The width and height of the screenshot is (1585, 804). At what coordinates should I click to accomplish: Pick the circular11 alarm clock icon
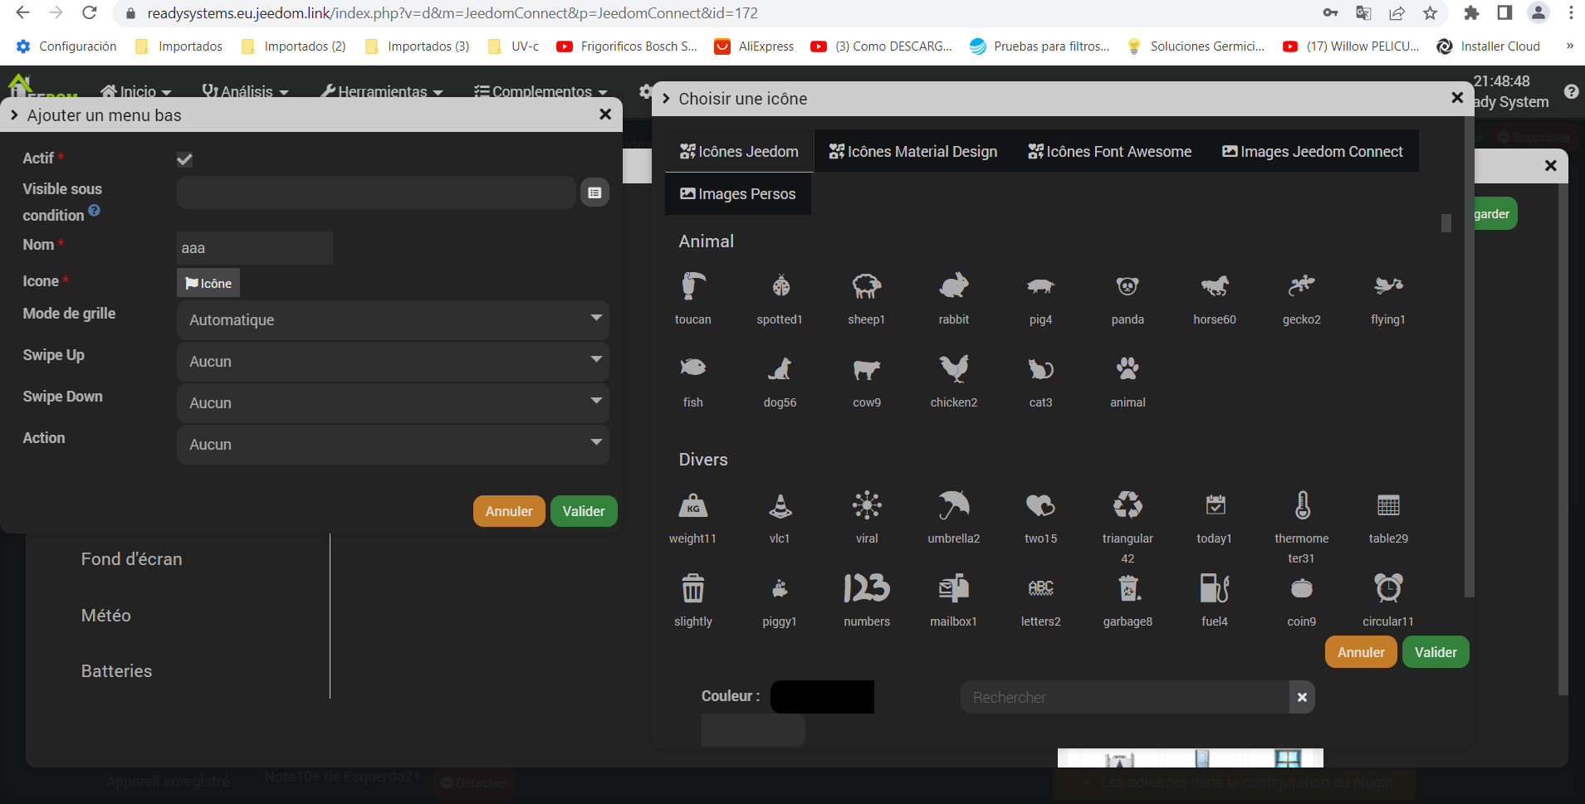(x=1388, y=588)
